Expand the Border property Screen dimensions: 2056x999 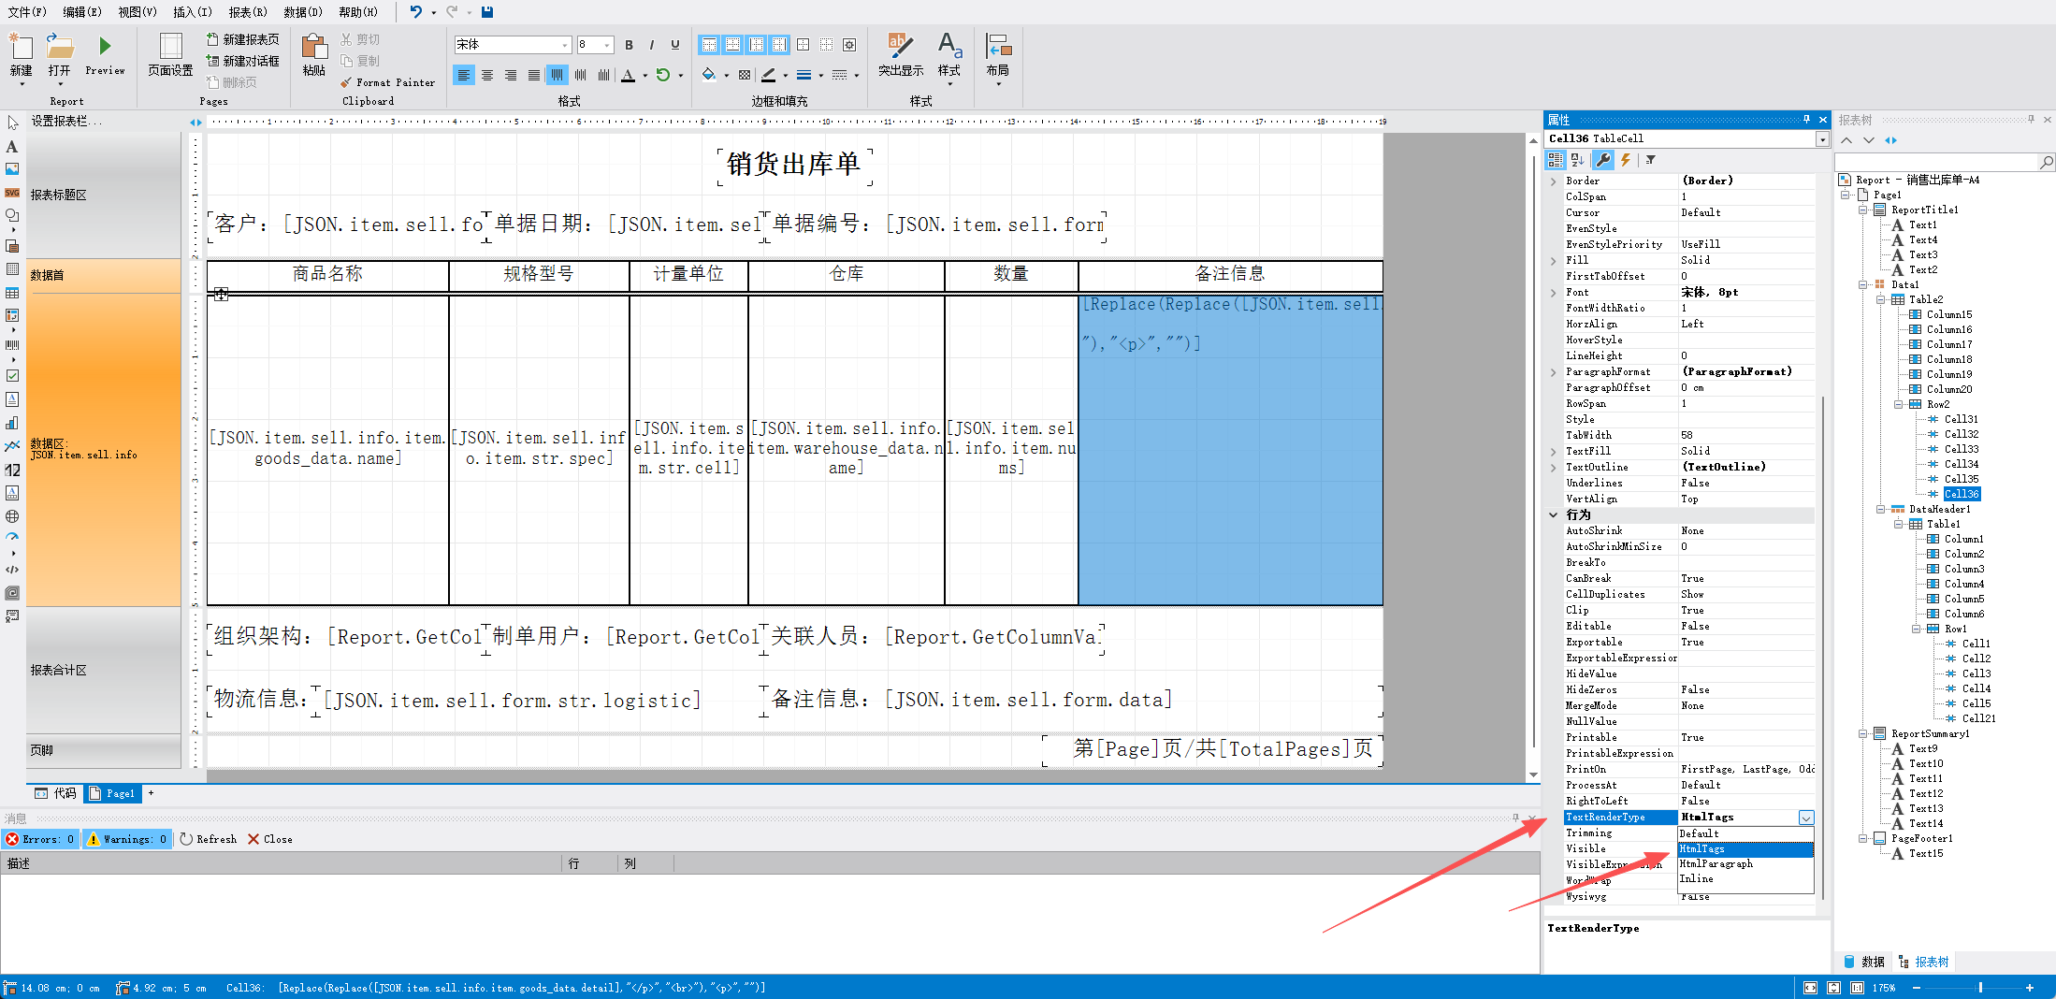(x=1554, y=181)
